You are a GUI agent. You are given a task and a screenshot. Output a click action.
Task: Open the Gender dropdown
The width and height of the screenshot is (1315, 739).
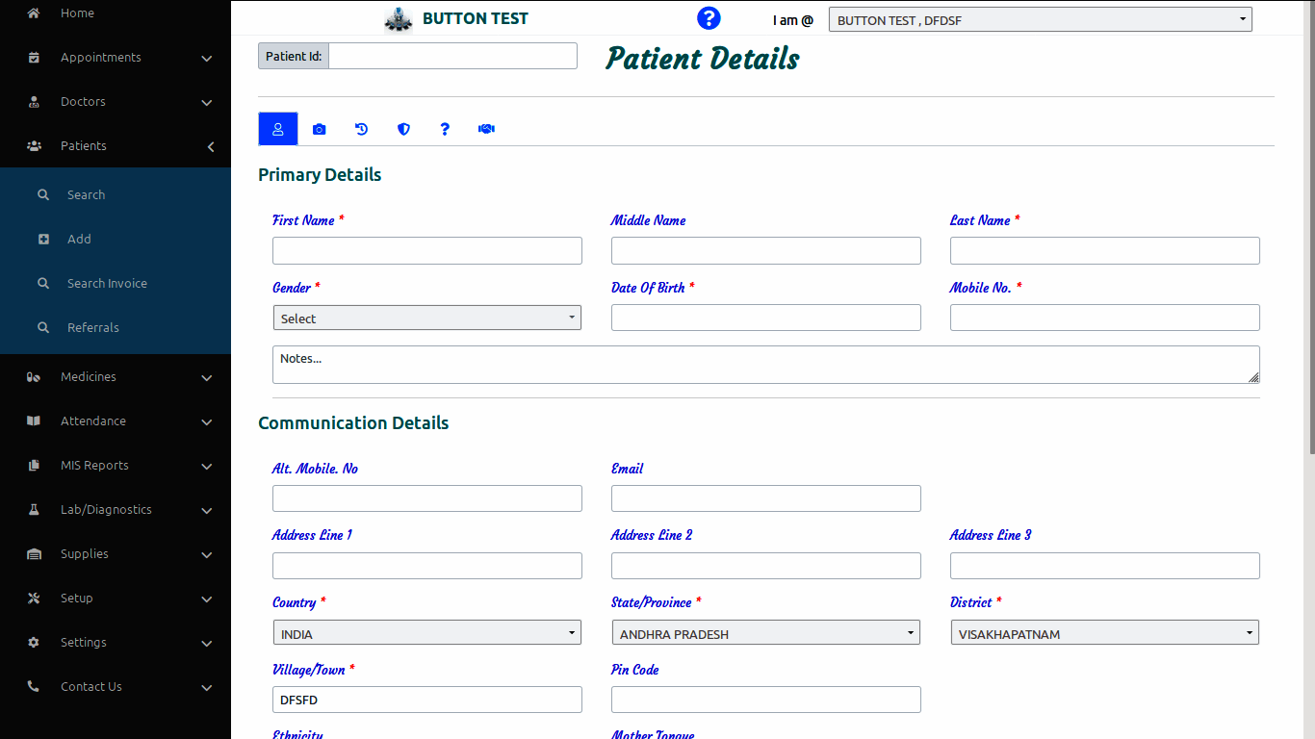pos(426,318)
